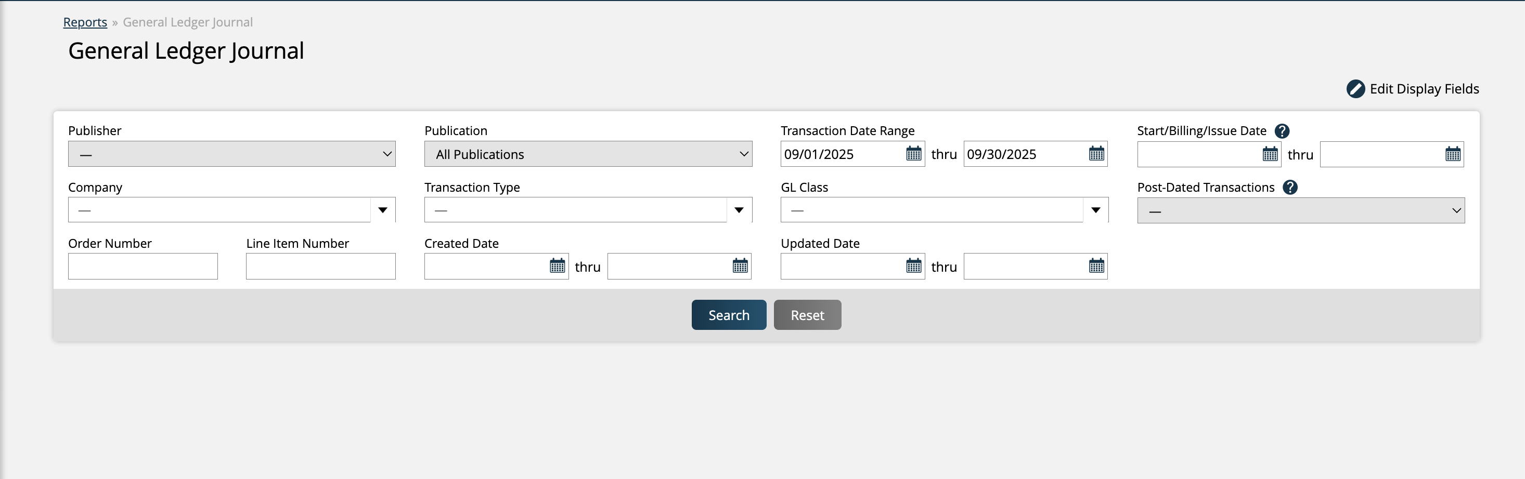The width and height of the screenshot is (1525, 479).
Task: Open the Transaction Type dropdown arrow
Action: [739, 210]
